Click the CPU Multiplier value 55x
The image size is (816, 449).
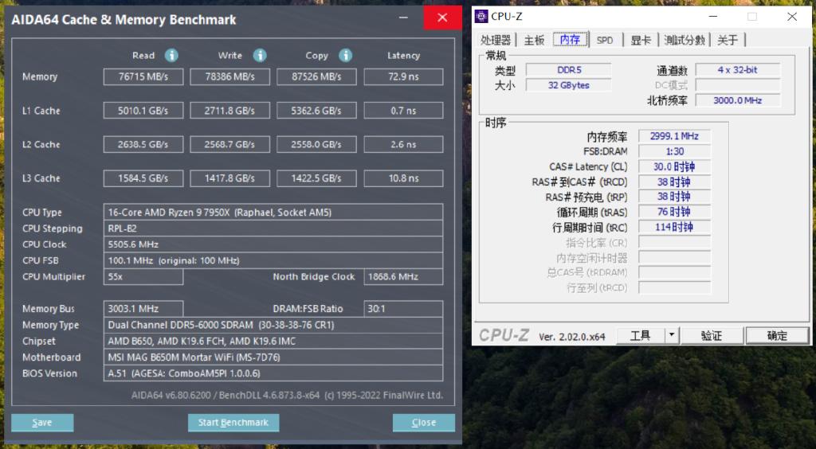(143, 276)
